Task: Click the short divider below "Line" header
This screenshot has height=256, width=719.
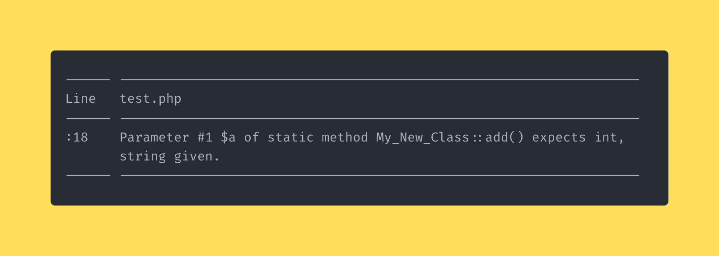Action: pos(88,119)
